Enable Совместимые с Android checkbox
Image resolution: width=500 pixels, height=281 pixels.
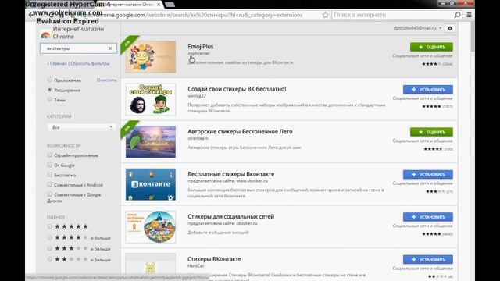click(x=50, y=184)
